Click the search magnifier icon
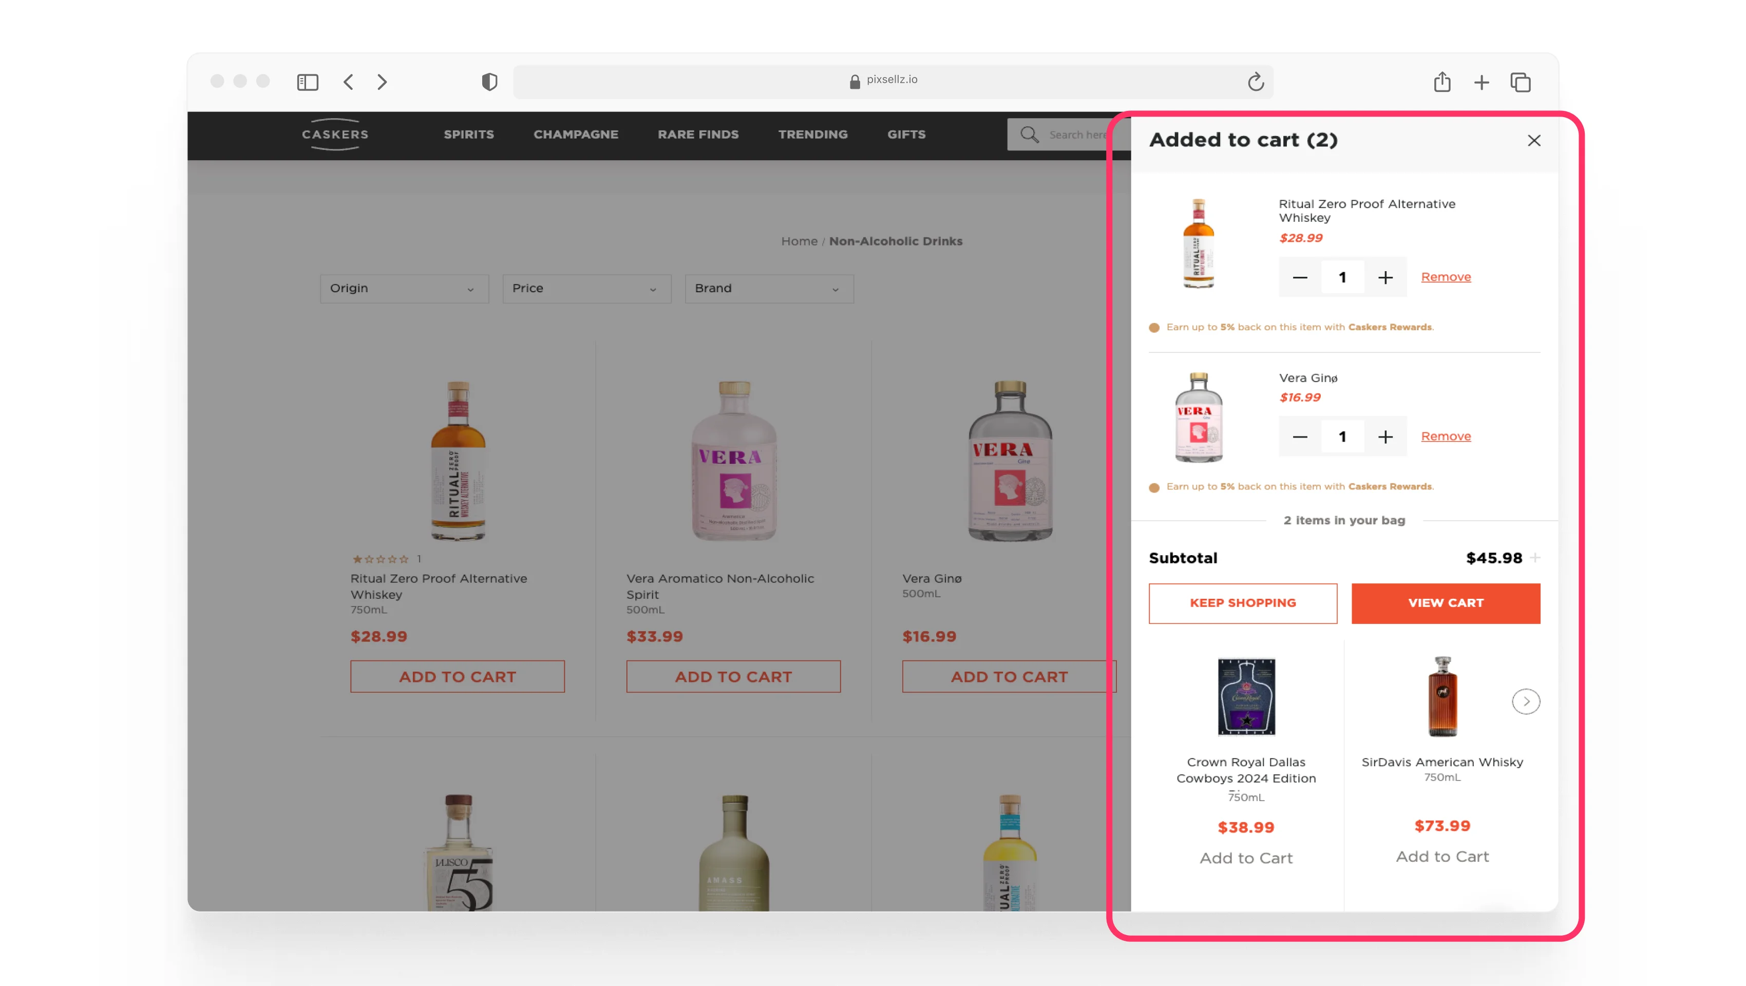Image resolution: width=1746 pixels, height=986 pixels. (1030, 134)
